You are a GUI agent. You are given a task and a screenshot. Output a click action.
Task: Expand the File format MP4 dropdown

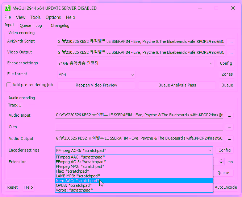point(132,75)
